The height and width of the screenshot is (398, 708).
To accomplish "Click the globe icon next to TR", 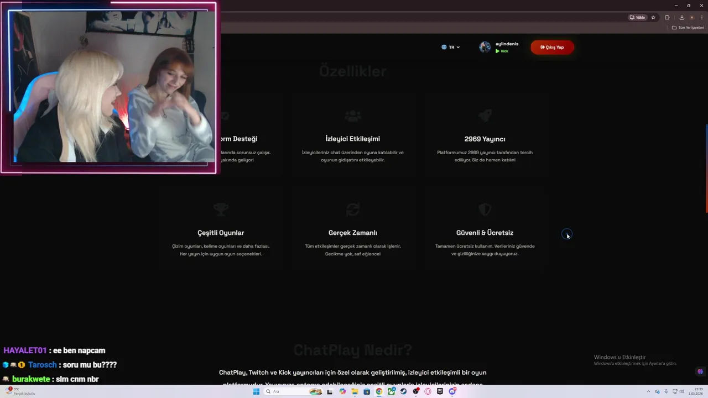I will click(444, 47).
